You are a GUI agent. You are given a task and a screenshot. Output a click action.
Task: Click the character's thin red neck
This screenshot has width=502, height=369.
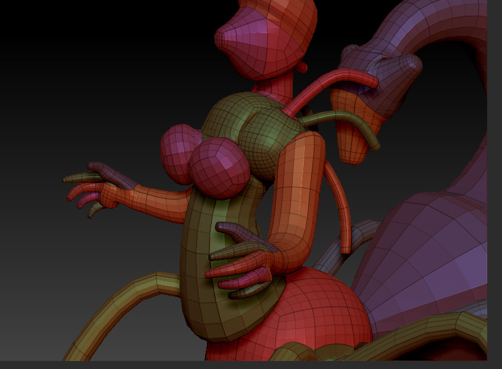pyautogui.click(x=275, y=88)
